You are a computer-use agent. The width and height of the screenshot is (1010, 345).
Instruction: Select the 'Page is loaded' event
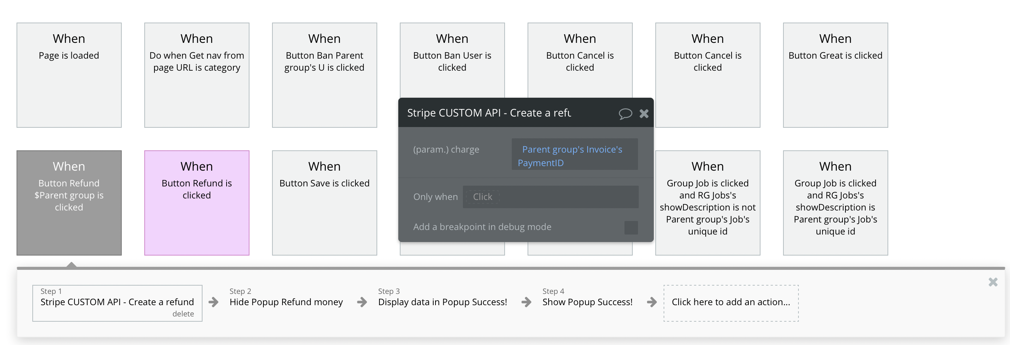click(69, 75)
